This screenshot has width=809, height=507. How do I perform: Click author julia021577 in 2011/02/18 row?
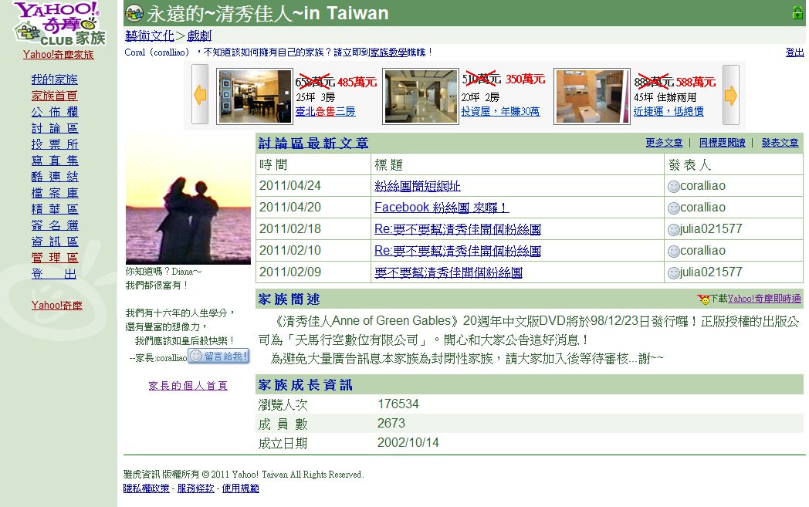point(711,229)
